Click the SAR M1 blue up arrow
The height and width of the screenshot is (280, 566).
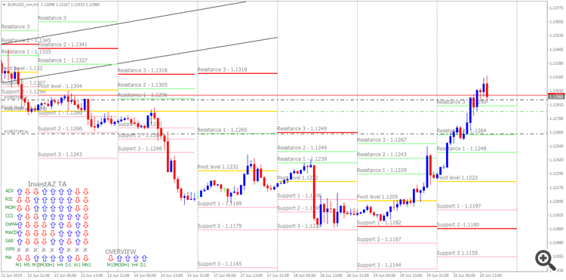[20, 242]
